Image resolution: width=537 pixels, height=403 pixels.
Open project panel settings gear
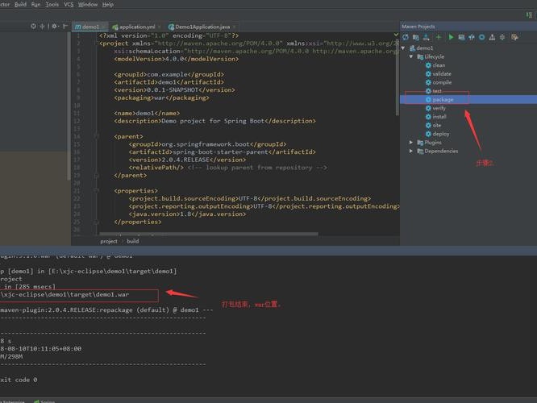coord(55,26)
